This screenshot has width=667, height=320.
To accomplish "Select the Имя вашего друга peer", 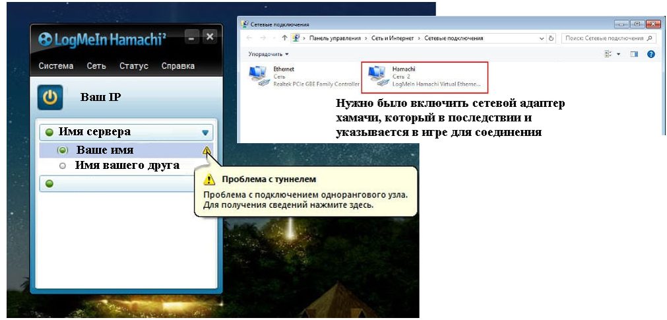I will coord(126,166).
